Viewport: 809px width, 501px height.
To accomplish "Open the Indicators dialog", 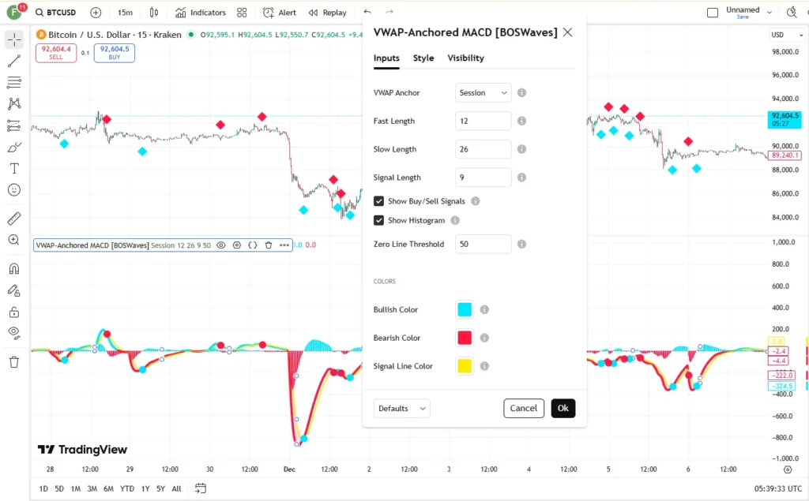I will [201, 13].
